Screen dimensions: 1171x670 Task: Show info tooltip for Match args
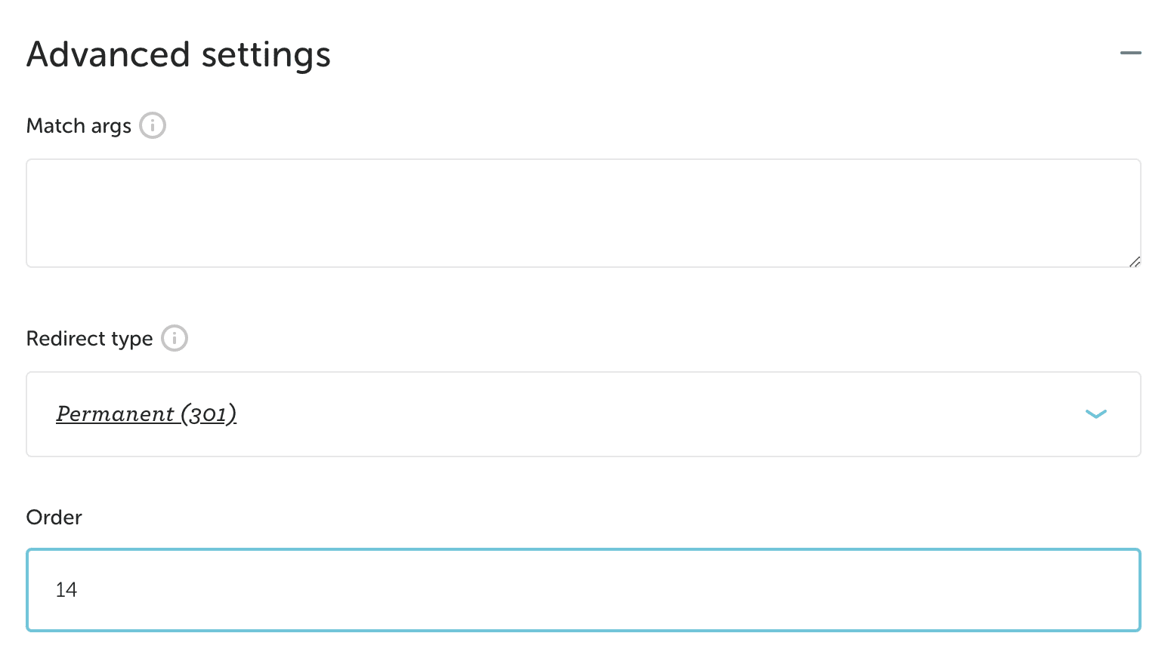click(x=153, y=125)
